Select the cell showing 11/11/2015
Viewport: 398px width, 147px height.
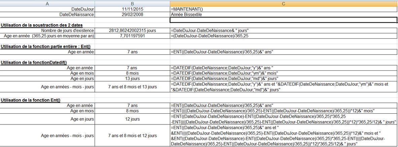132,9
